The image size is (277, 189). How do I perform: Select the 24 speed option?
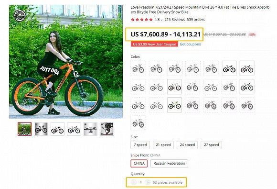click(187, 145)
